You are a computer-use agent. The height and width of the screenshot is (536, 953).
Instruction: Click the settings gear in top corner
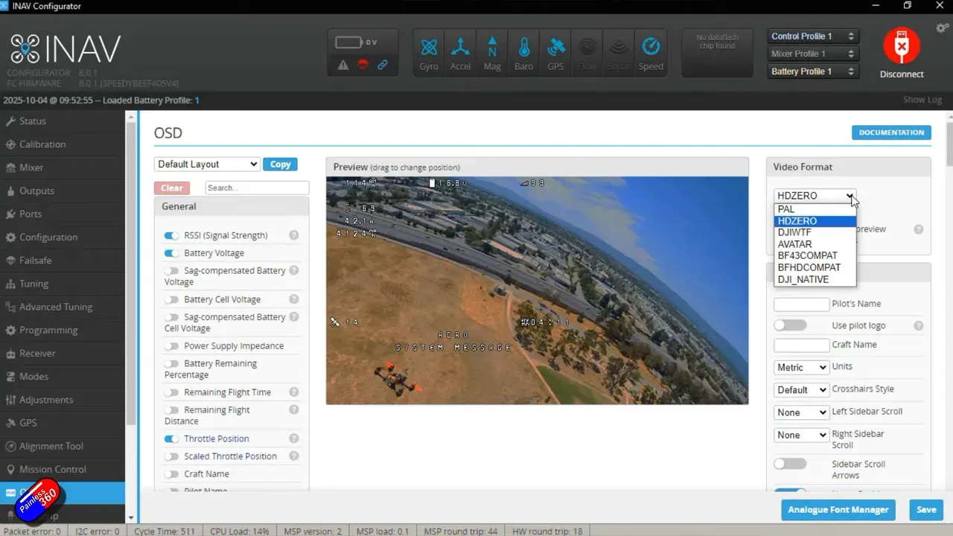[x=943, y=28]
